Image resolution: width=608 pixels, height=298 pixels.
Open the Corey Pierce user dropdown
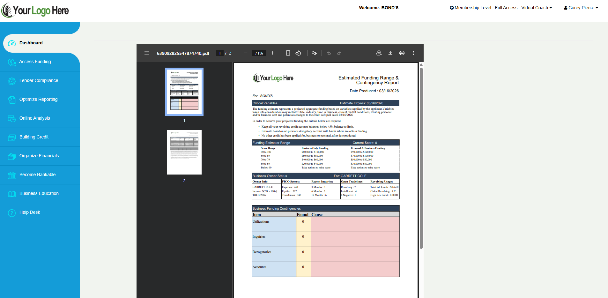point(581,8)
